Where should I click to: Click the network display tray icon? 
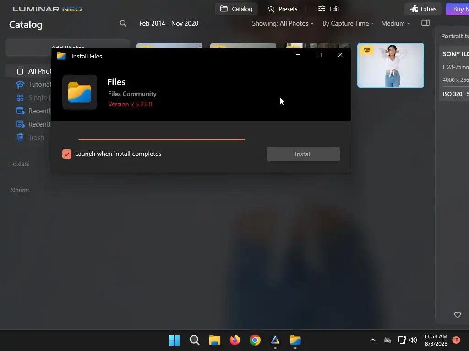[x=402, y=340]
